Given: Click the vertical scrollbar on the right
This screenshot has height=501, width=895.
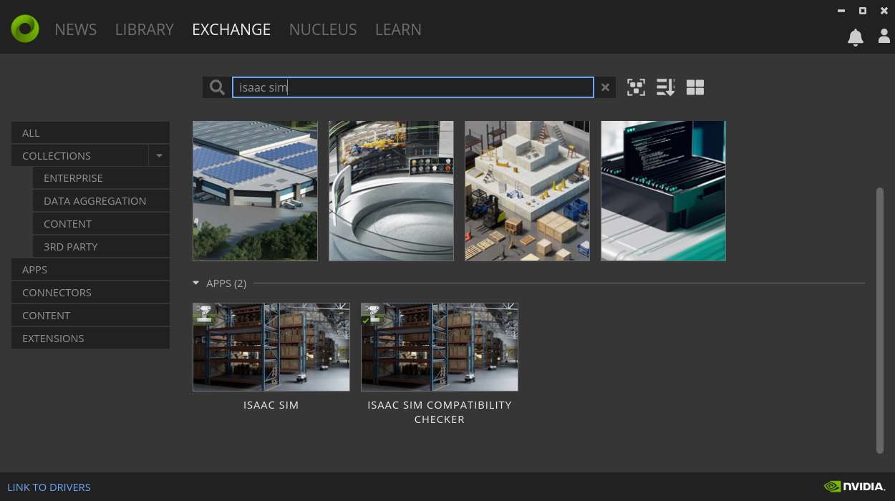Looking at the screenshot, I should coord(880,321).
